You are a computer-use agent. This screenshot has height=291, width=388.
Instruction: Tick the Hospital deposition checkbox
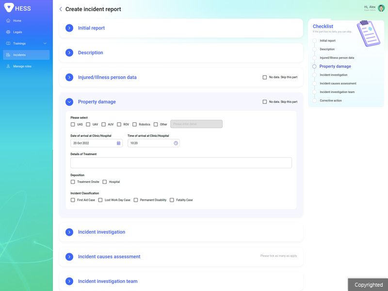coord(105,182)
